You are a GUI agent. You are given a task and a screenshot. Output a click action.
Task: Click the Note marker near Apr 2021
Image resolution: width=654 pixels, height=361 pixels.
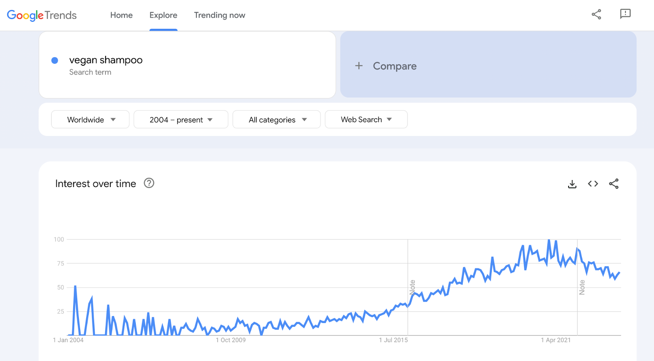click(x=582, y=287)
